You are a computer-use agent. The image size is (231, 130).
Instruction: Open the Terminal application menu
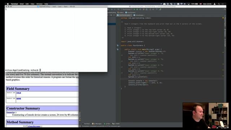tap(14, 4)
